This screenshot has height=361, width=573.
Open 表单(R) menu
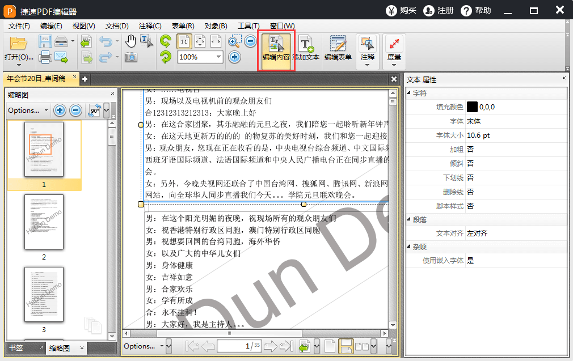point(183,26)
